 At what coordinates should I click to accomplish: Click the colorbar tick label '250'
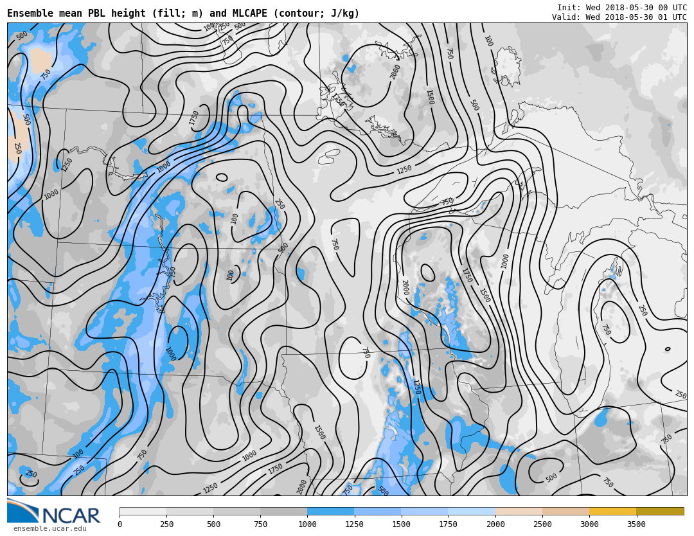[166, 524]
